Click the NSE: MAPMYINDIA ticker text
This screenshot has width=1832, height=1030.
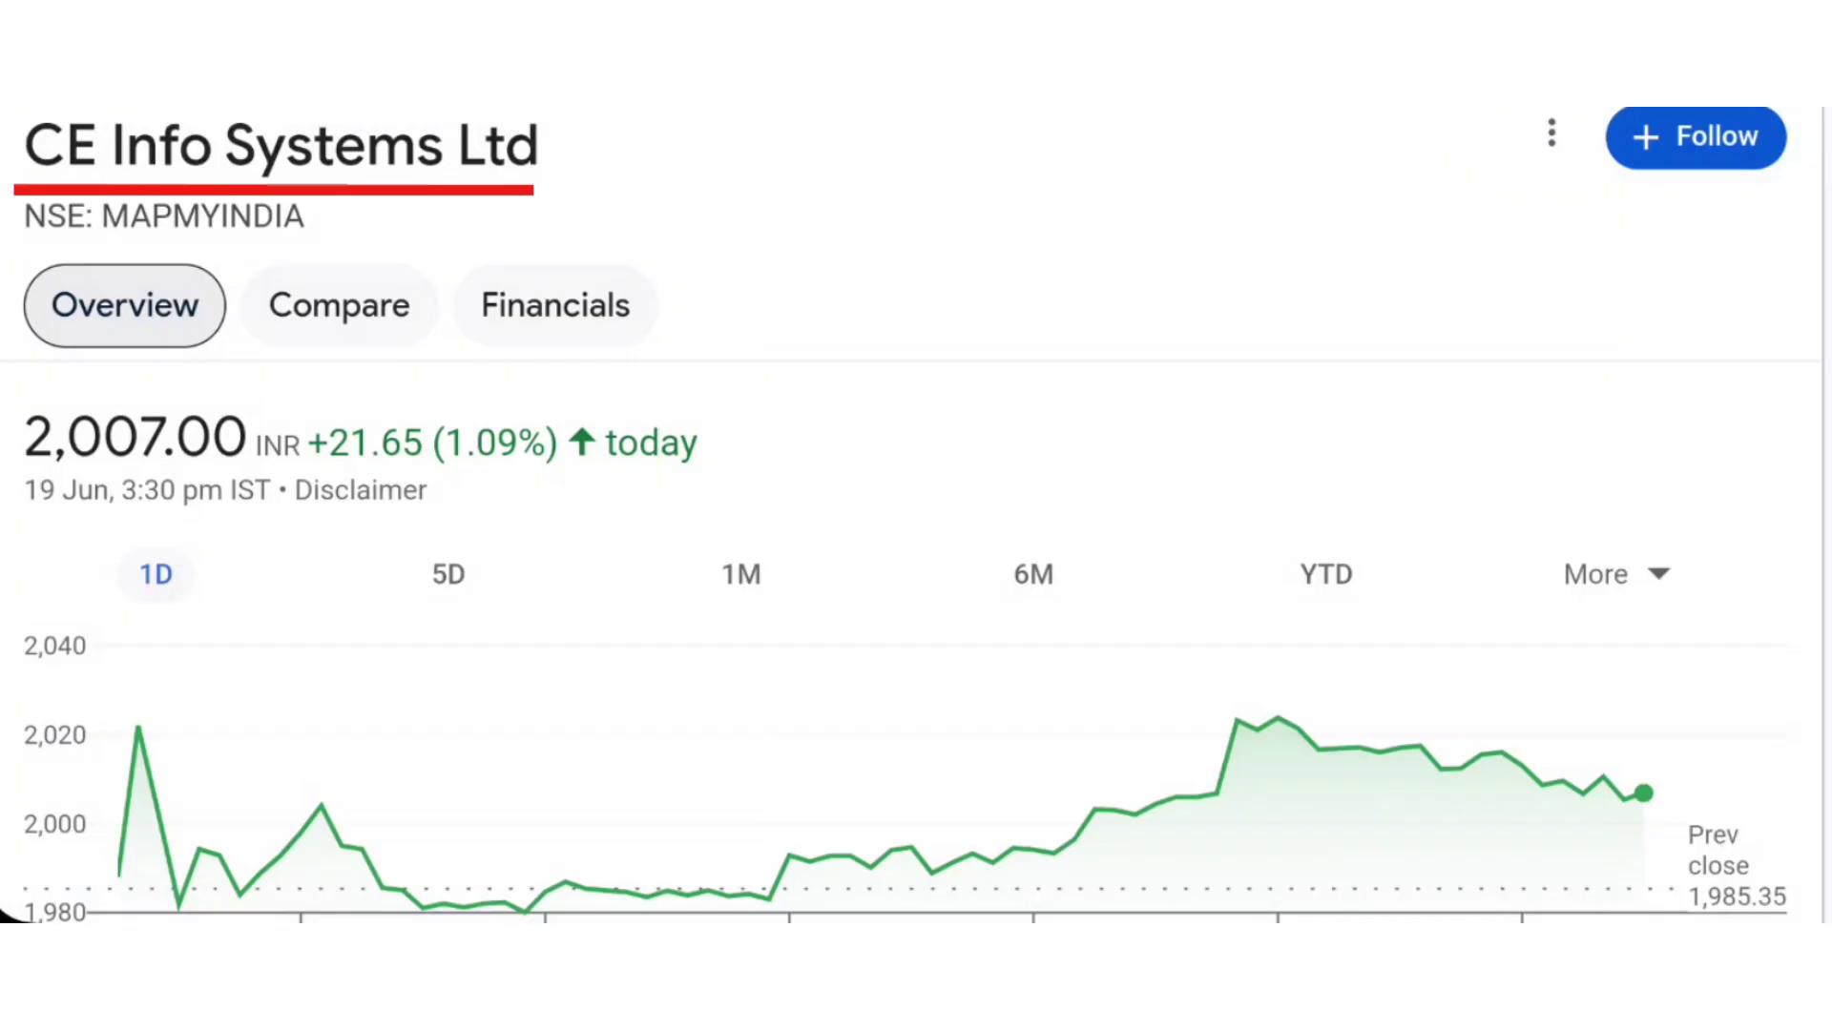(x=164, y=216)
